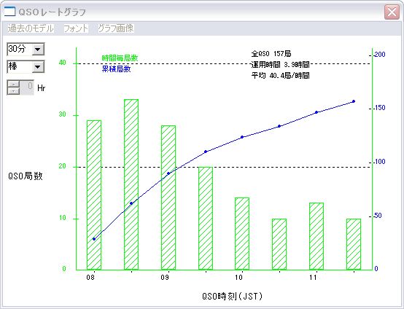Click the tallest bar at 08:30
The height and width of the screenshot is (309, 404).
pyautogui.click(x=131, y=184)
